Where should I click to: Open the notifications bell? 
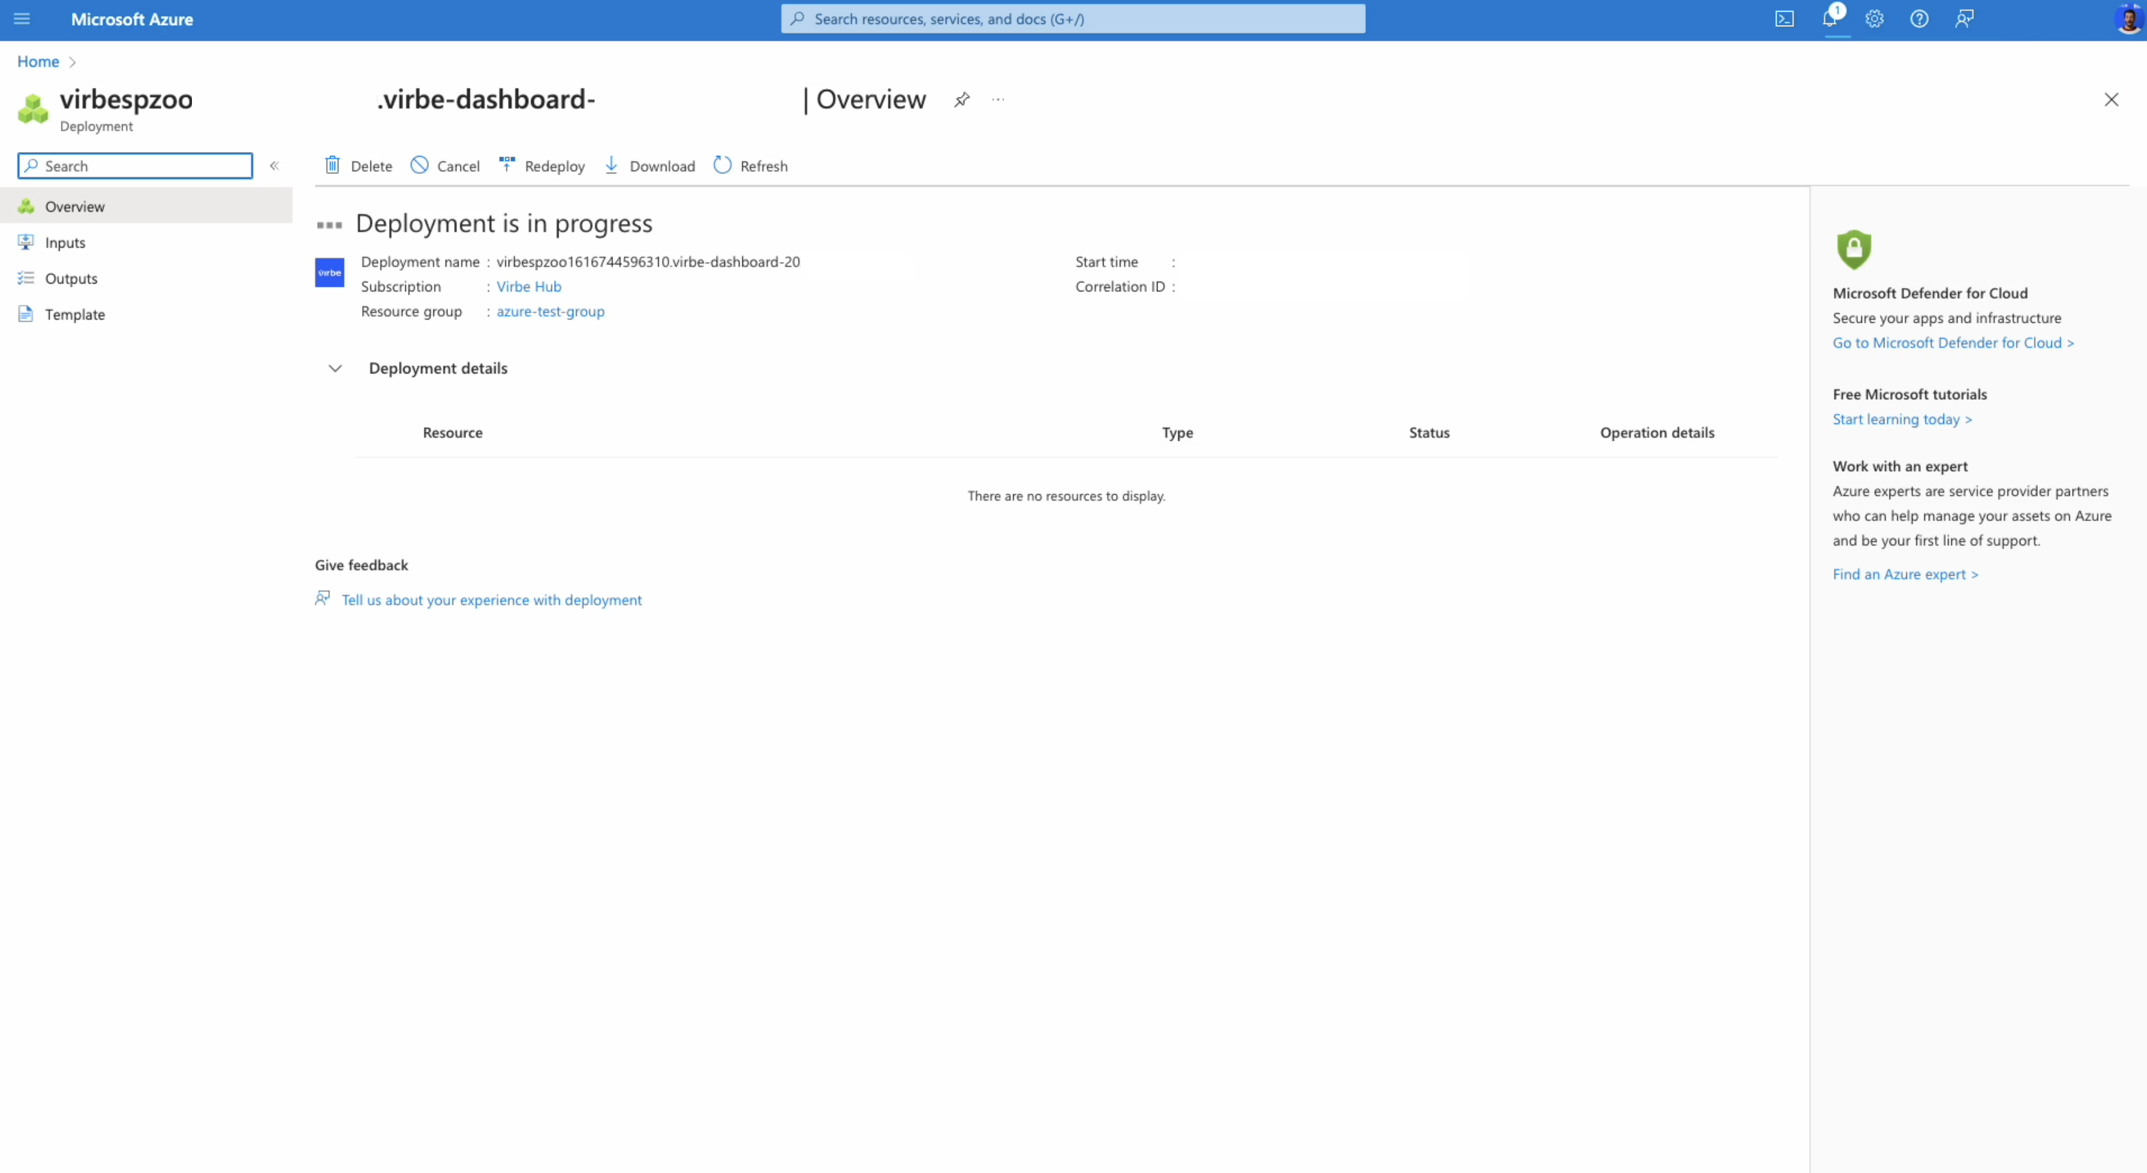pos(1831,19)
